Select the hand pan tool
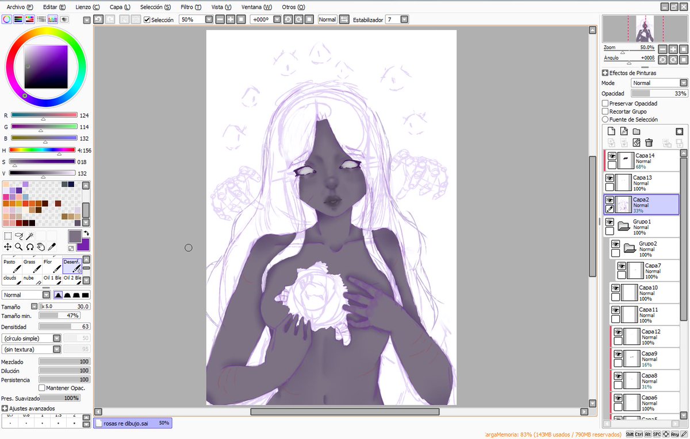The width and height of the screenshot is (690, 439). click(41, 247)
